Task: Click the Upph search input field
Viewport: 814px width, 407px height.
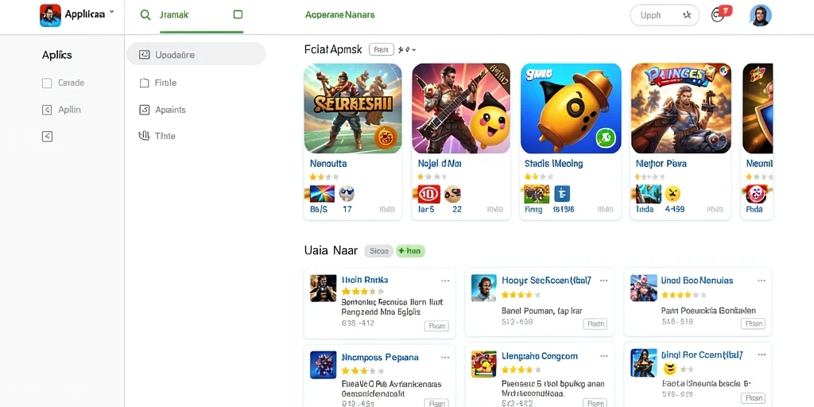Action: click(x=665, y=16)
